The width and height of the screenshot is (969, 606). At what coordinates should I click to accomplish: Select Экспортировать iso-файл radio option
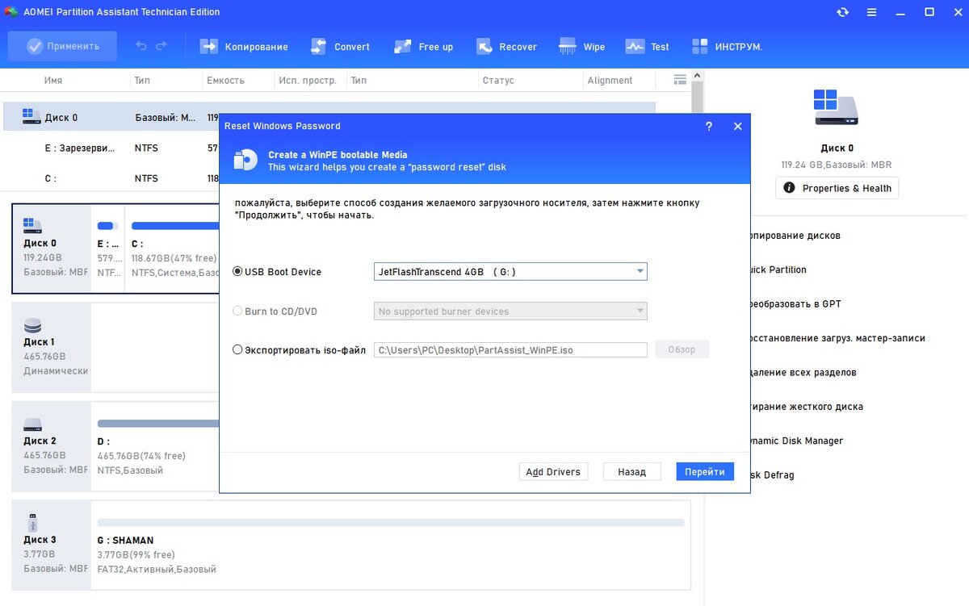click(x=237, y=349)
